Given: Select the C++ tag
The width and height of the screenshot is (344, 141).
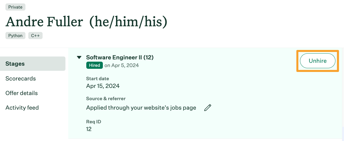Looking at the screenshot, I should (x=35, y=36).
